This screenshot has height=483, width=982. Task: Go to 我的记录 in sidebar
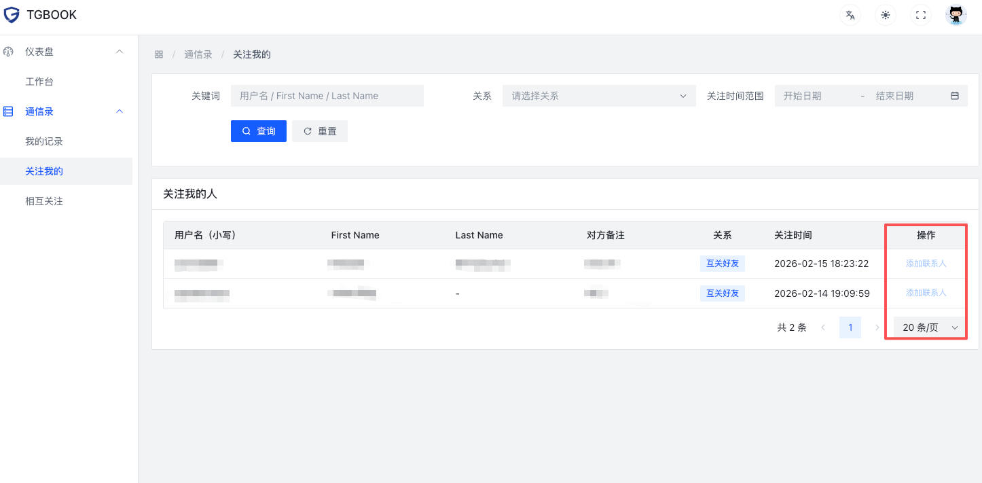(44, 141)
